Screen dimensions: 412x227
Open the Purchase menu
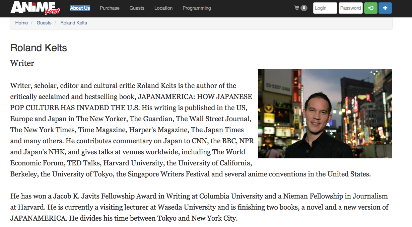pos(110,8)
